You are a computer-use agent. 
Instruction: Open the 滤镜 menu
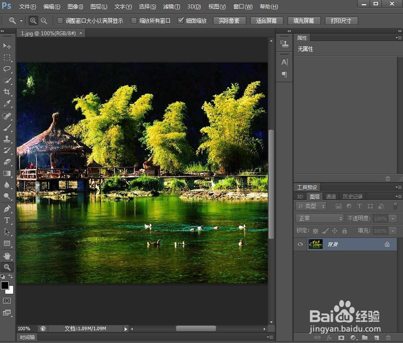172,7
